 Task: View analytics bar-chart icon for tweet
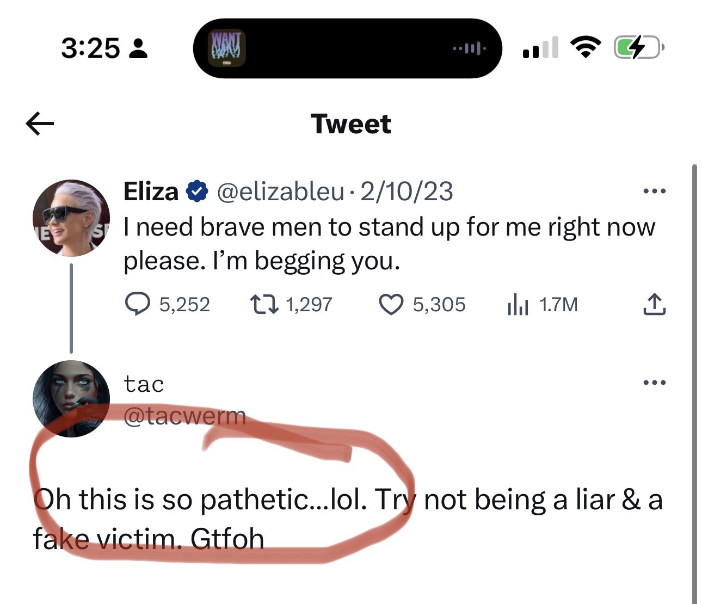pyautogui.click(x=517, y=304)
